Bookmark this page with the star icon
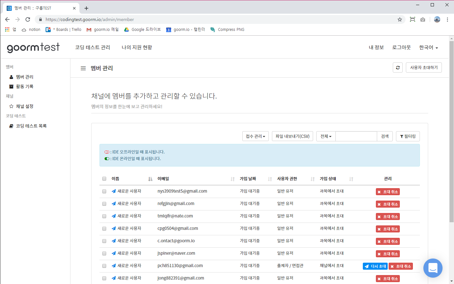The width and height of the screenshot is (454, 284). (x=399, y=19)
